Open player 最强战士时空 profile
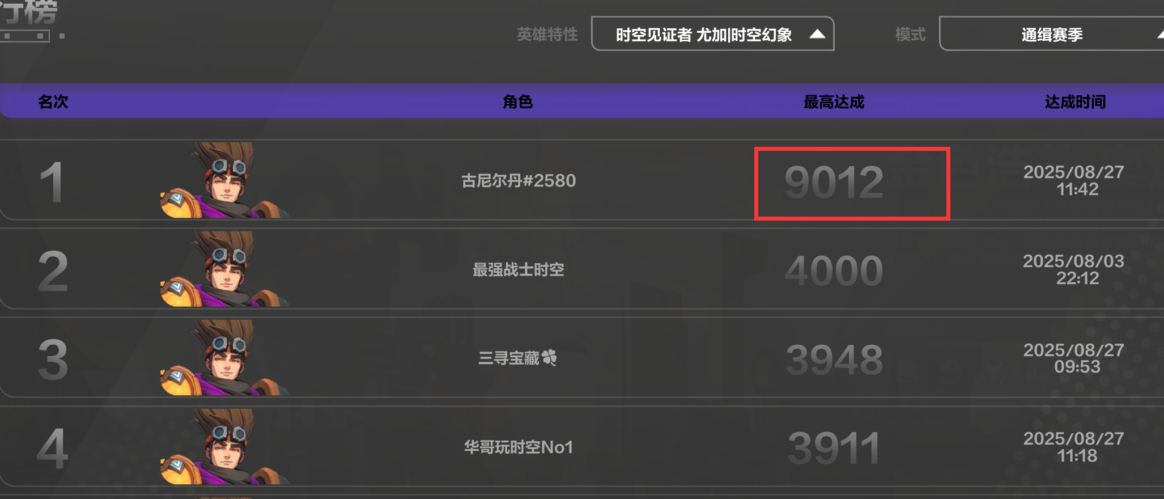This screenshot has height=499, width=1164. [519, 269]
